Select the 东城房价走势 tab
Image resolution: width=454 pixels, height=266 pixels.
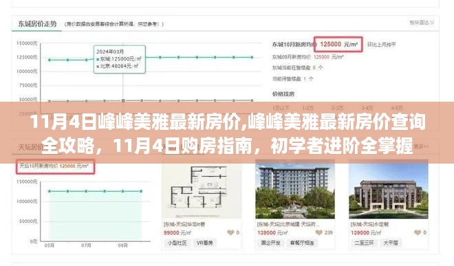click(37, 24)
